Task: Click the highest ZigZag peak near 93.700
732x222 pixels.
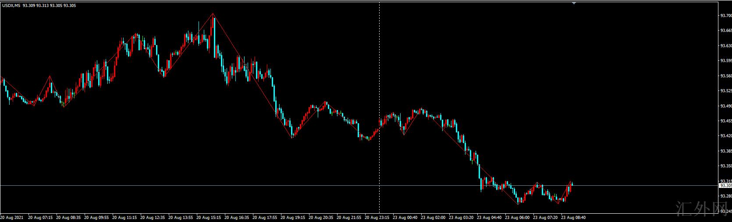Action: [213, 14]
